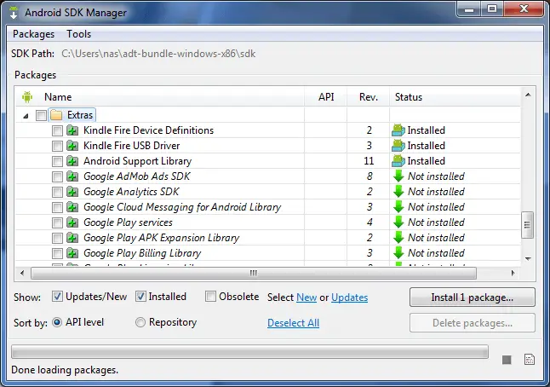Click the package icon beside Kindle Fire USB Driver

point(72,146)
